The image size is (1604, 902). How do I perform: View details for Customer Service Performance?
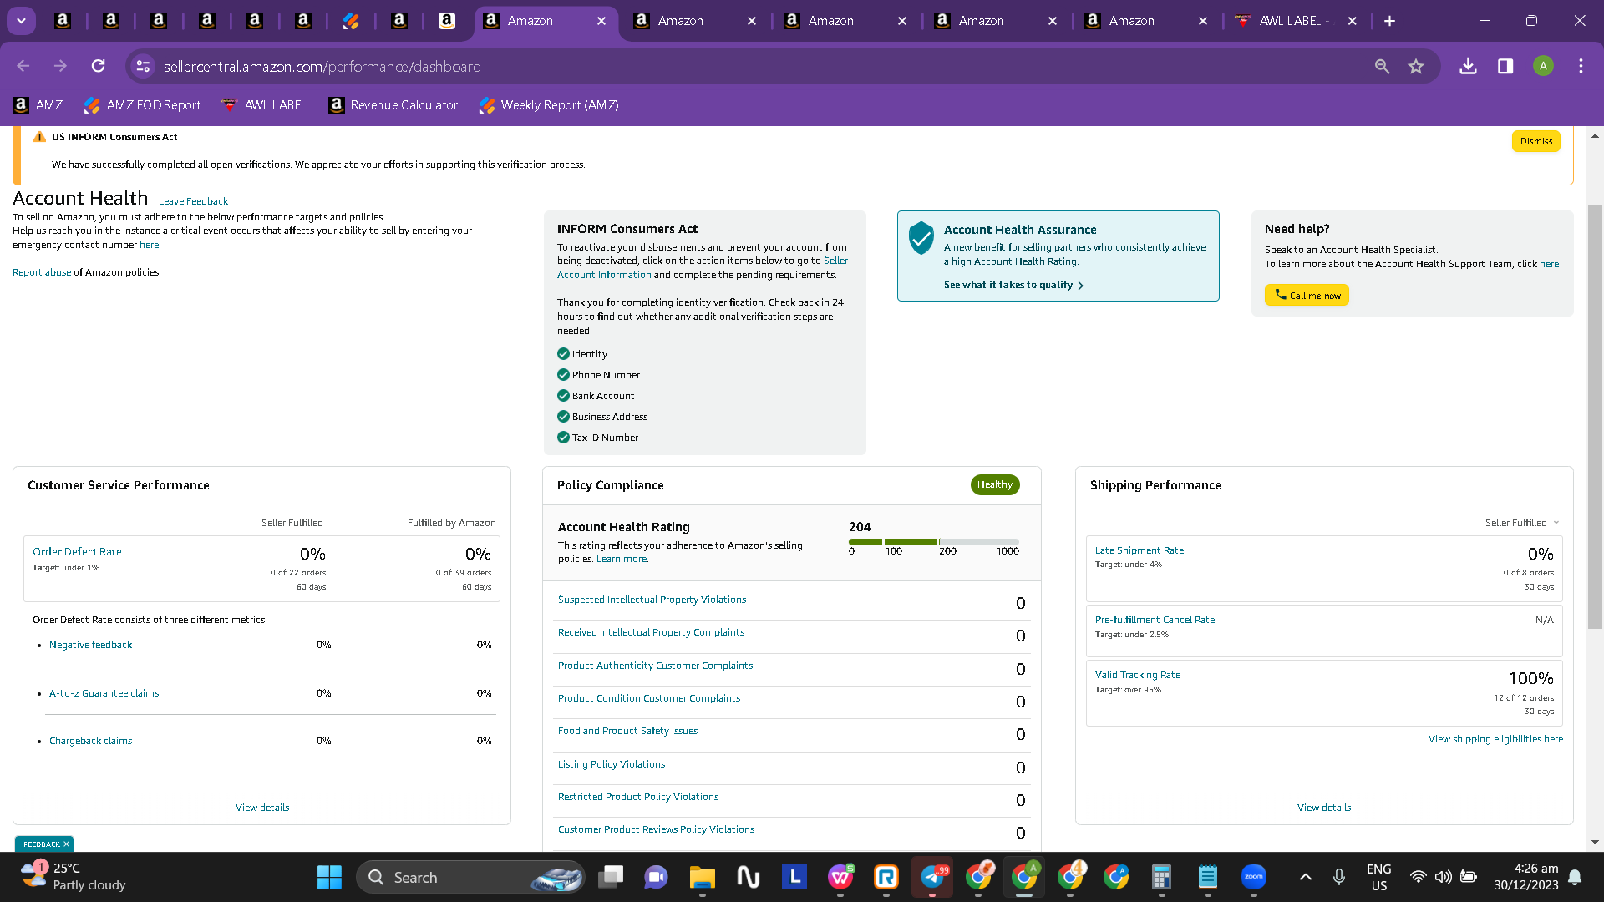tap(262, 808)
